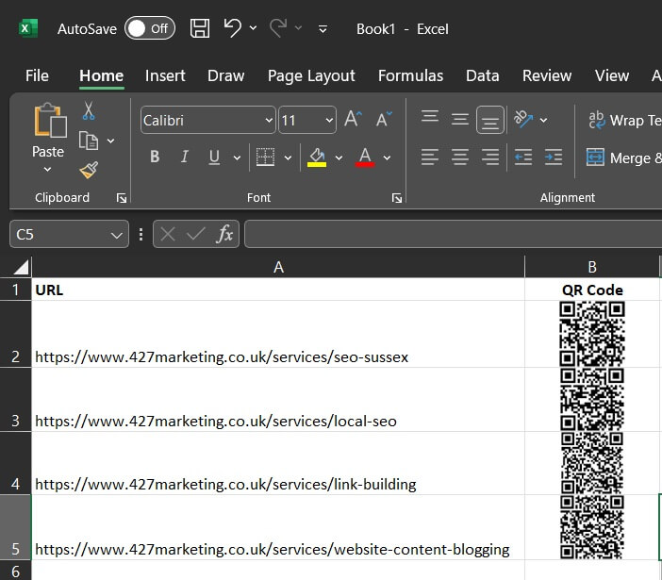The image size is (662, 580).
Task: Open the Clipboard pane launcher
Action: point(122,198)
